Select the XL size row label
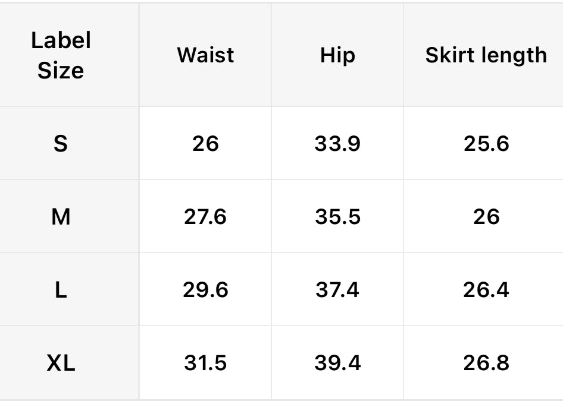The image size is (563, 401). click(61, 363)
